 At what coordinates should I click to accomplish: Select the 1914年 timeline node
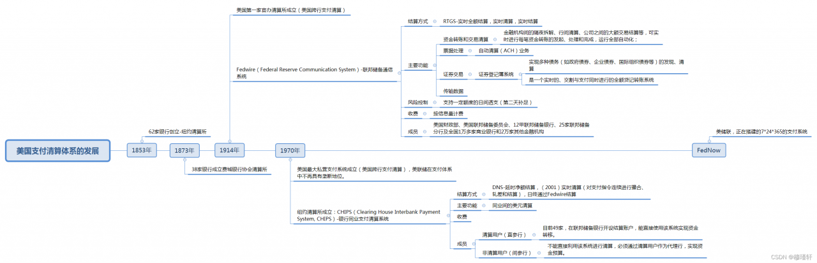[x=229, y=150]
